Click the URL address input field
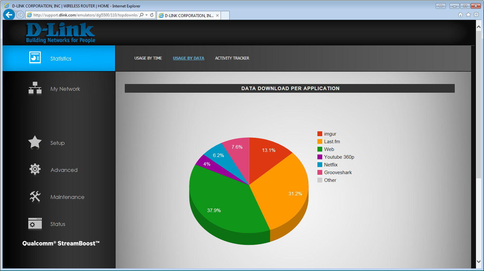 [85, 15]
